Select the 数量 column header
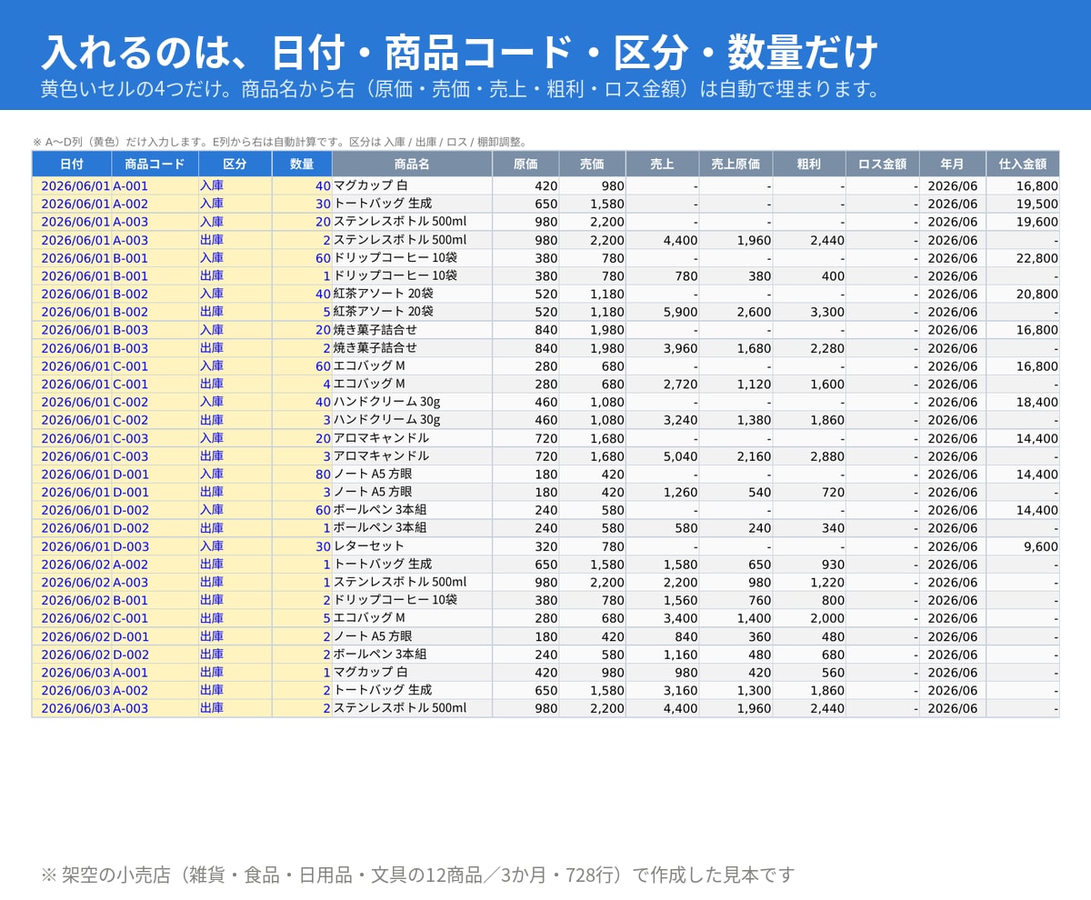The height and width of the screenshot is (900, 1091). coord(302,164)
